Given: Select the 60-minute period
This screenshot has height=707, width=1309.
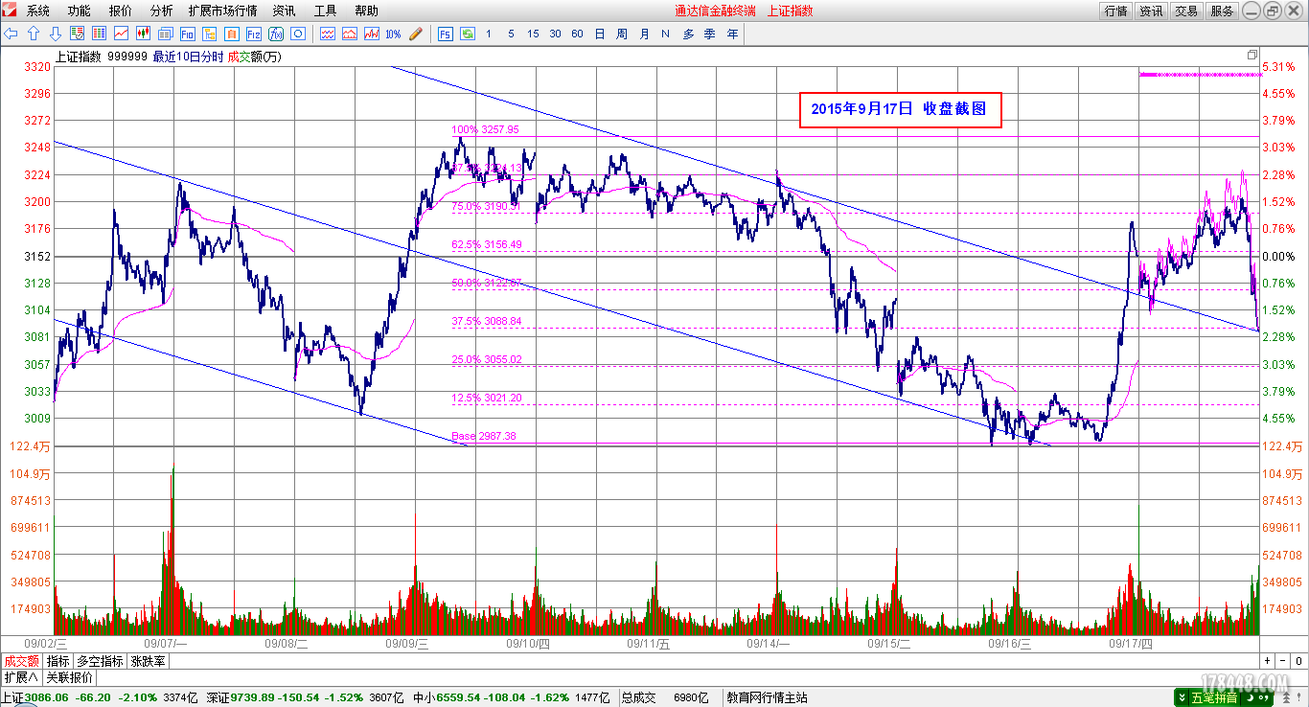Looking at the screenshot, I should (x=577, y=34).
